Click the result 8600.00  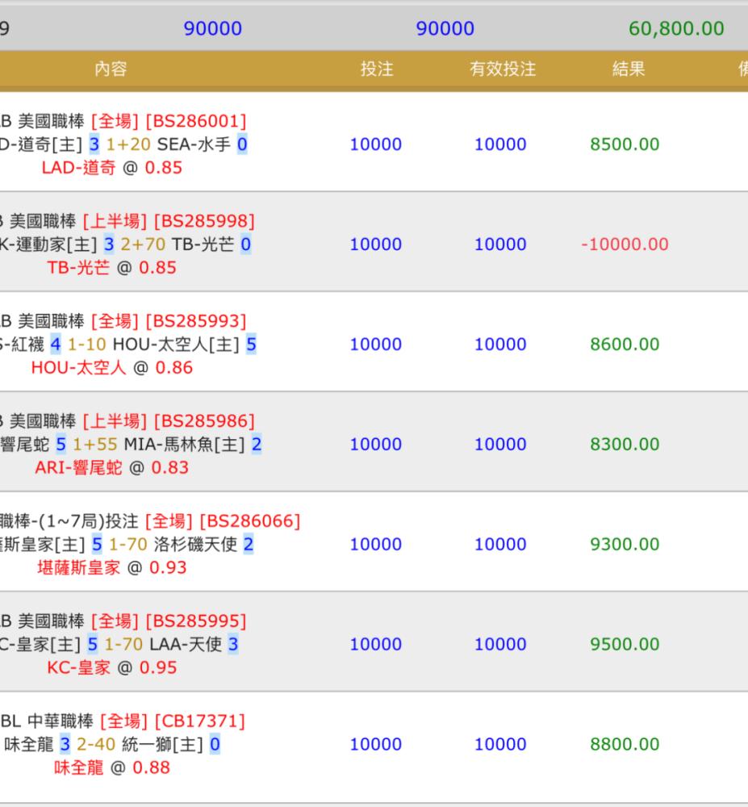click(x=625, y=344)
